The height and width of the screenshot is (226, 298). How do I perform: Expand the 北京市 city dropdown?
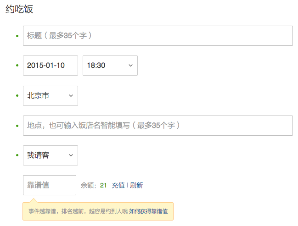click(x=50, y=96)
